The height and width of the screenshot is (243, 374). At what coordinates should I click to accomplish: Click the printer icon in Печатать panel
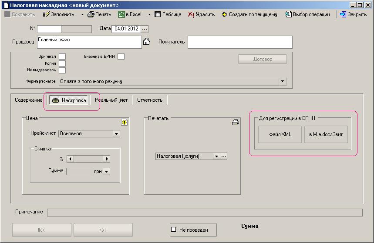(236, 123)
